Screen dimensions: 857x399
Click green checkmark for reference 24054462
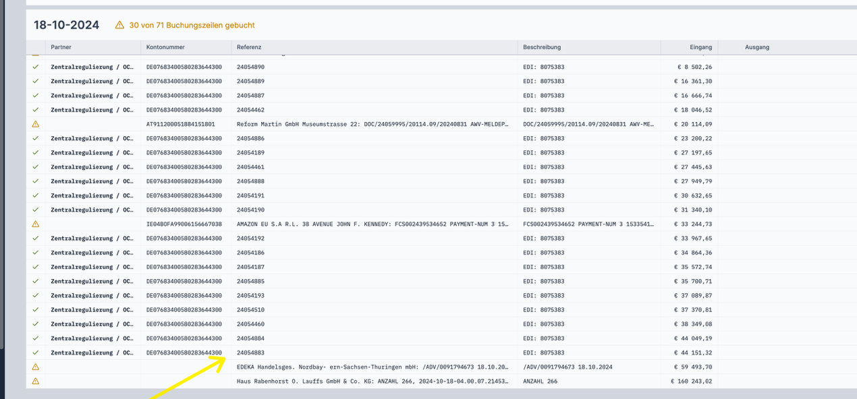pyautogui.click(x=36, y=110)
